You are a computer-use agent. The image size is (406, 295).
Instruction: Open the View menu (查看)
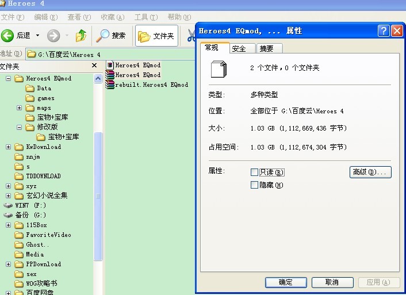(79, 17)
